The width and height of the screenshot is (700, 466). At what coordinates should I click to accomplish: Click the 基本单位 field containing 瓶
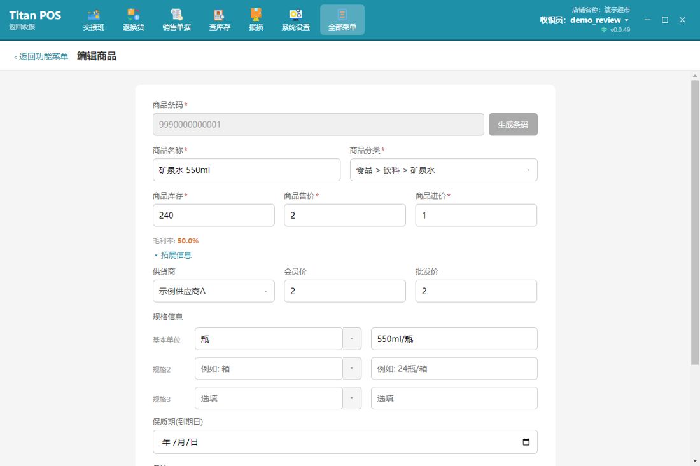pos(269,339)
